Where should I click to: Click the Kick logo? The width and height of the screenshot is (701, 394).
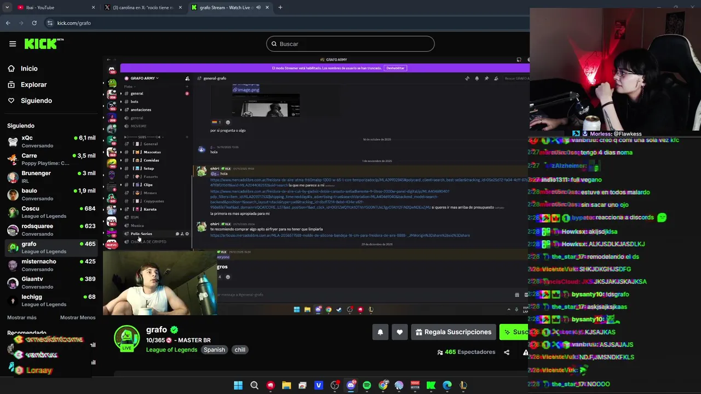click(44, 44)
